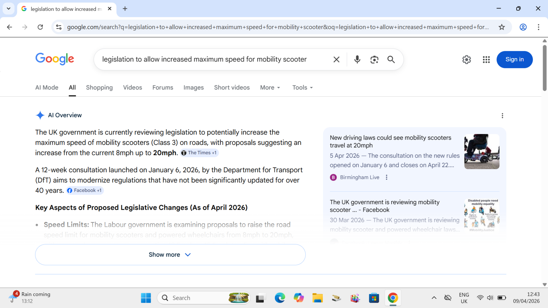Open the Tools dropdown
Screen dimensions: 548x308
pos(302,87)
